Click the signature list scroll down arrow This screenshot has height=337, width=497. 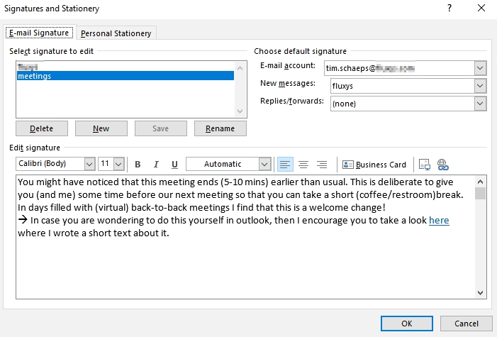pos(240,111)
